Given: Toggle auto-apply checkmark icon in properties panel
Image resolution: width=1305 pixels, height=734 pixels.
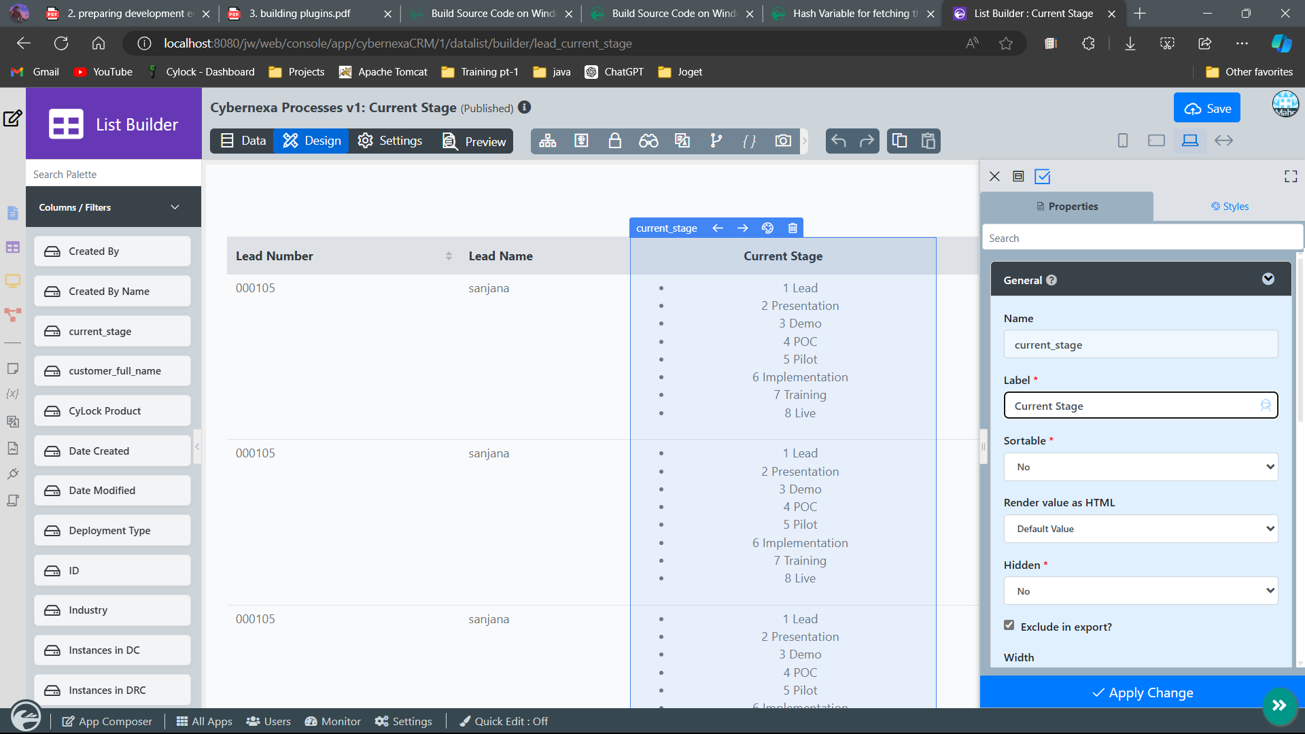Looking at the screenshot, I should click(1042, 177).
